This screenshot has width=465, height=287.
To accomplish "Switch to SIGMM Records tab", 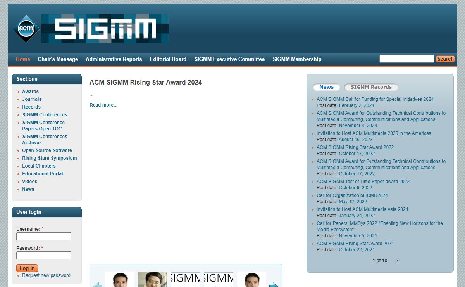I will coord(371,87).
